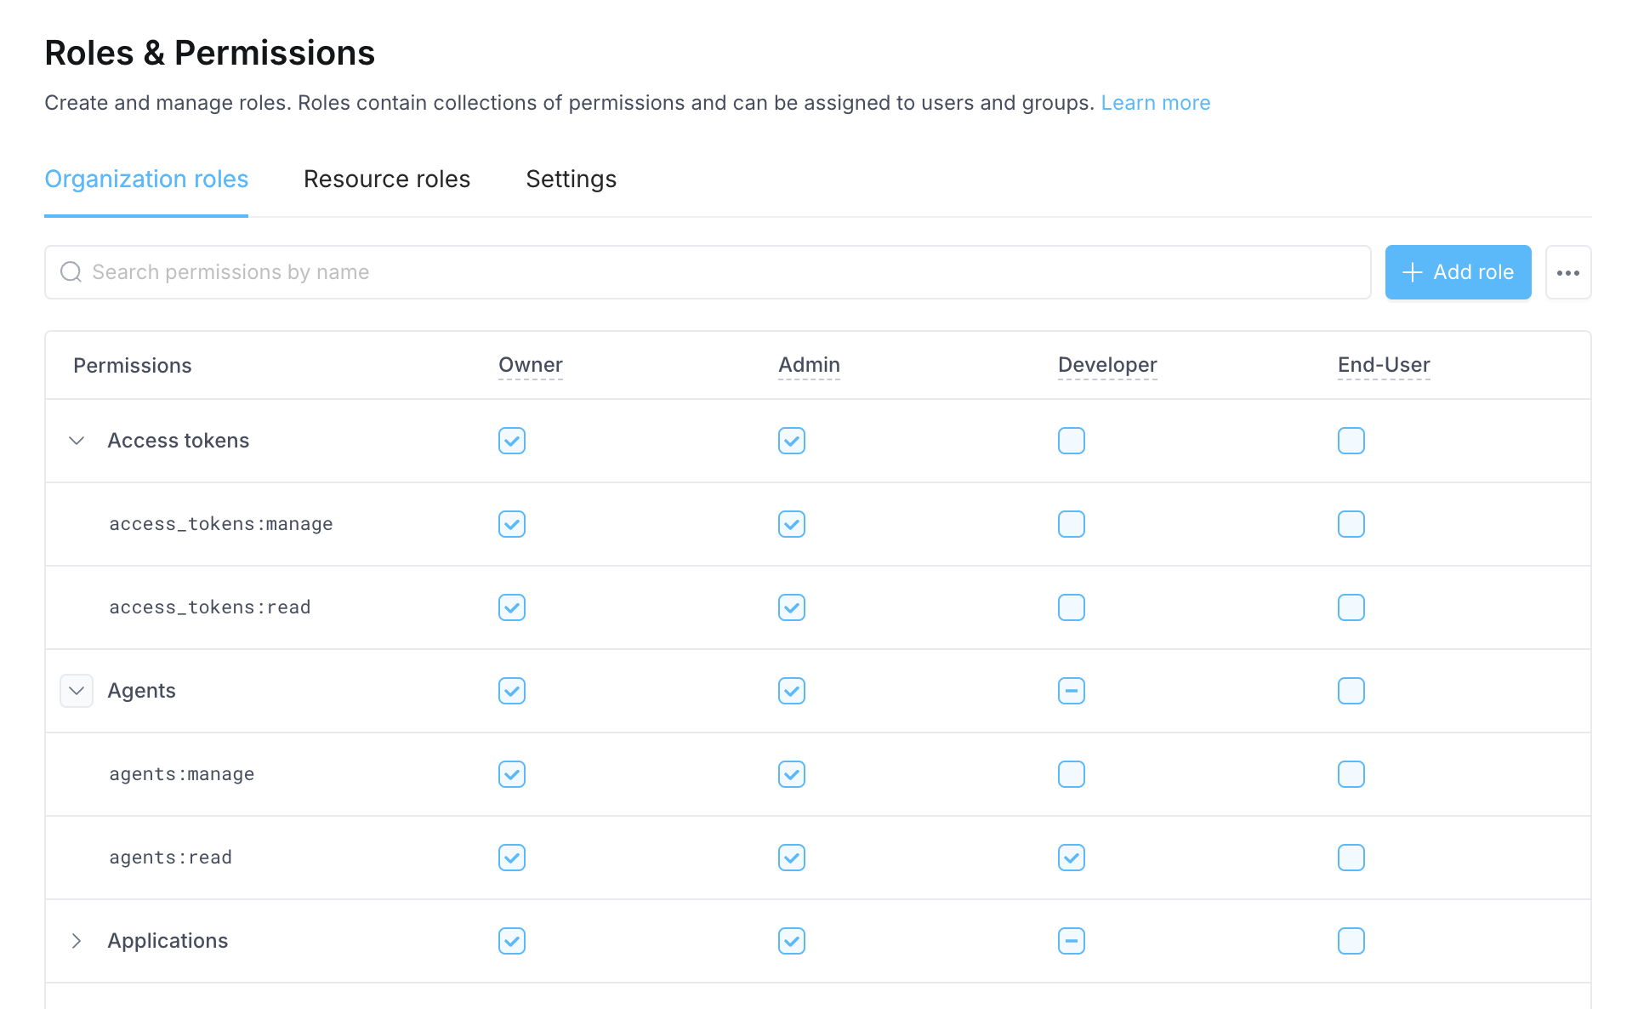Viewport: 1638px width, 1009px height.
Task: Click the search permissions input field
Action: [425, 272]
